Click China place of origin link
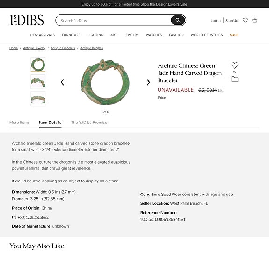 (47, 208)
